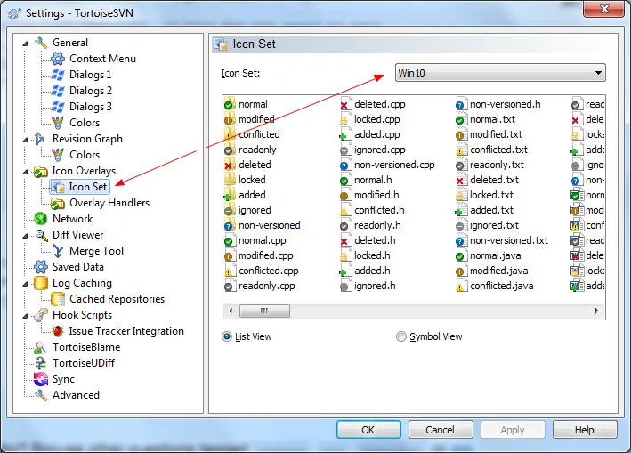The height and width of the screenshot is (453, 631).
Task: Click the warning icon beside conflicted.txt
Action: pos(461,150)
